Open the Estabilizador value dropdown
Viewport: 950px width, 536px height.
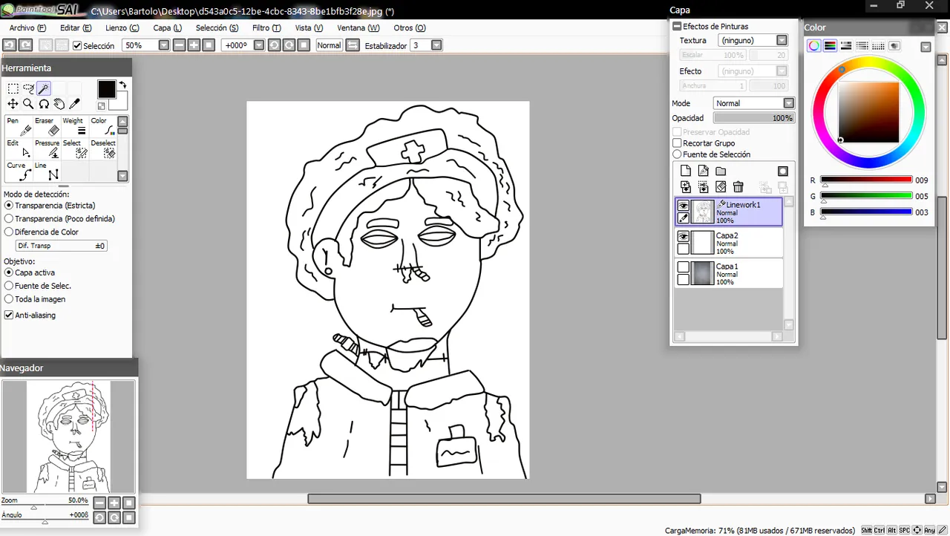[436, 45]
